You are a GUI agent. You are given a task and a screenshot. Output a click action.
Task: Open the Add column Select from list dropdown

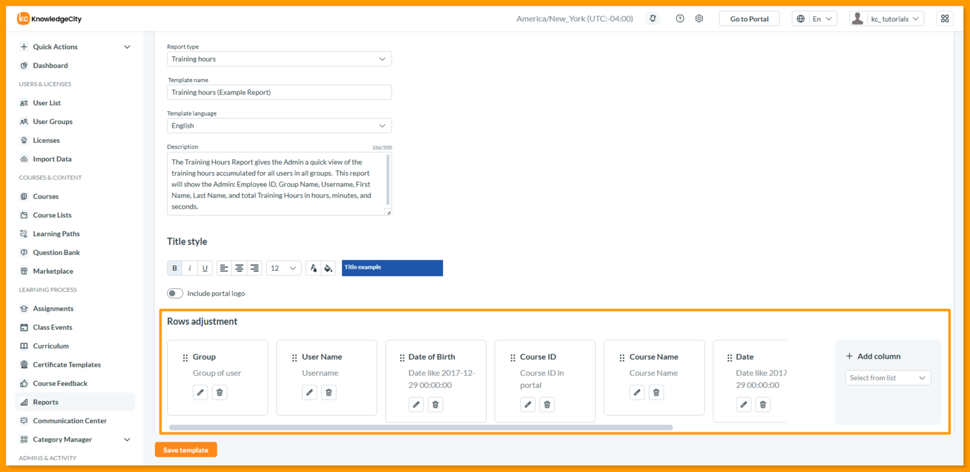888,378
